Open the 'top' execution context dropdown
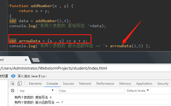 click(x=36, y=90)
